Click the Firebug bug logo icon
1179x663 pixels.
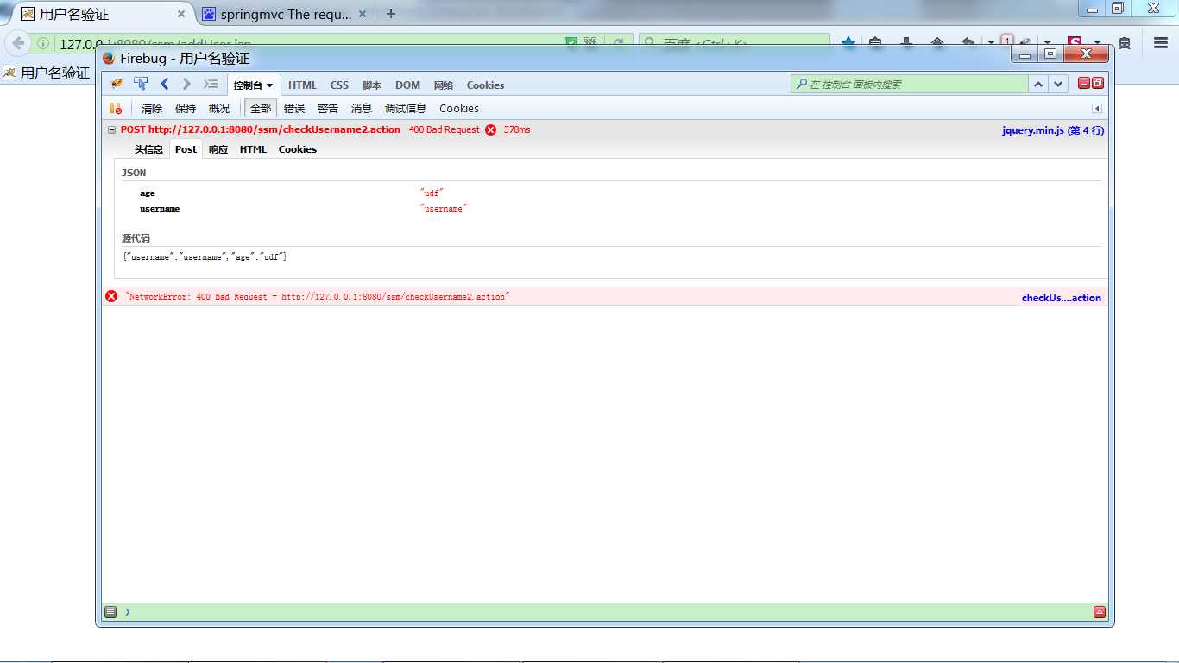pyautogui.click(x=117, y=84)
